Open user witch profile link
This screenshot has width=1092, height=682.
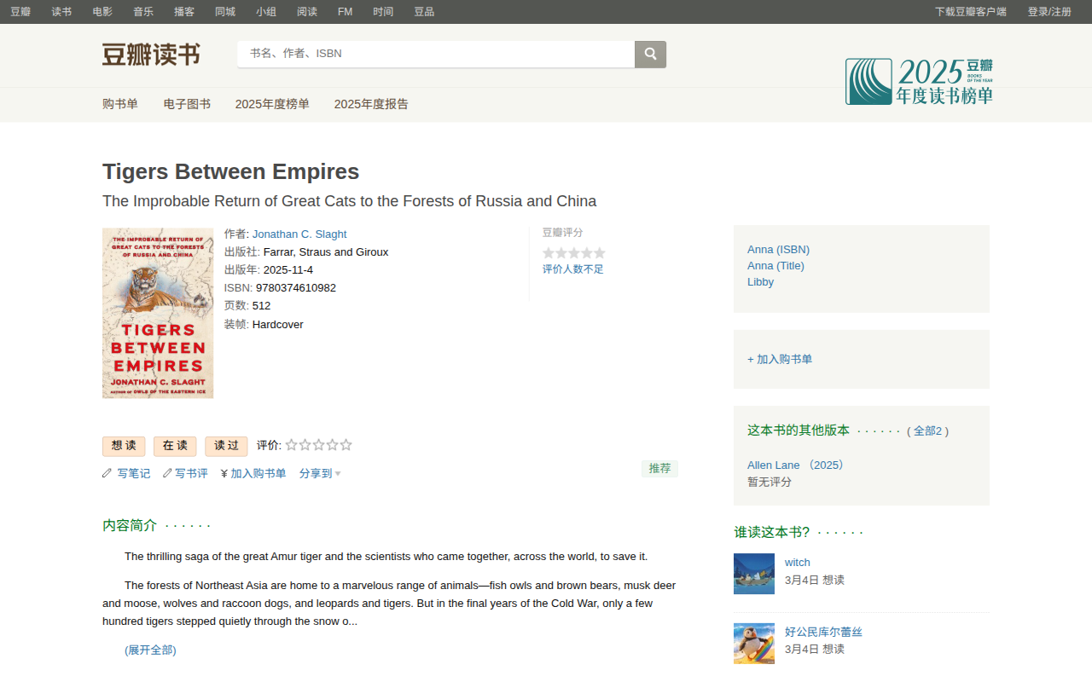(x=798, y=563)
